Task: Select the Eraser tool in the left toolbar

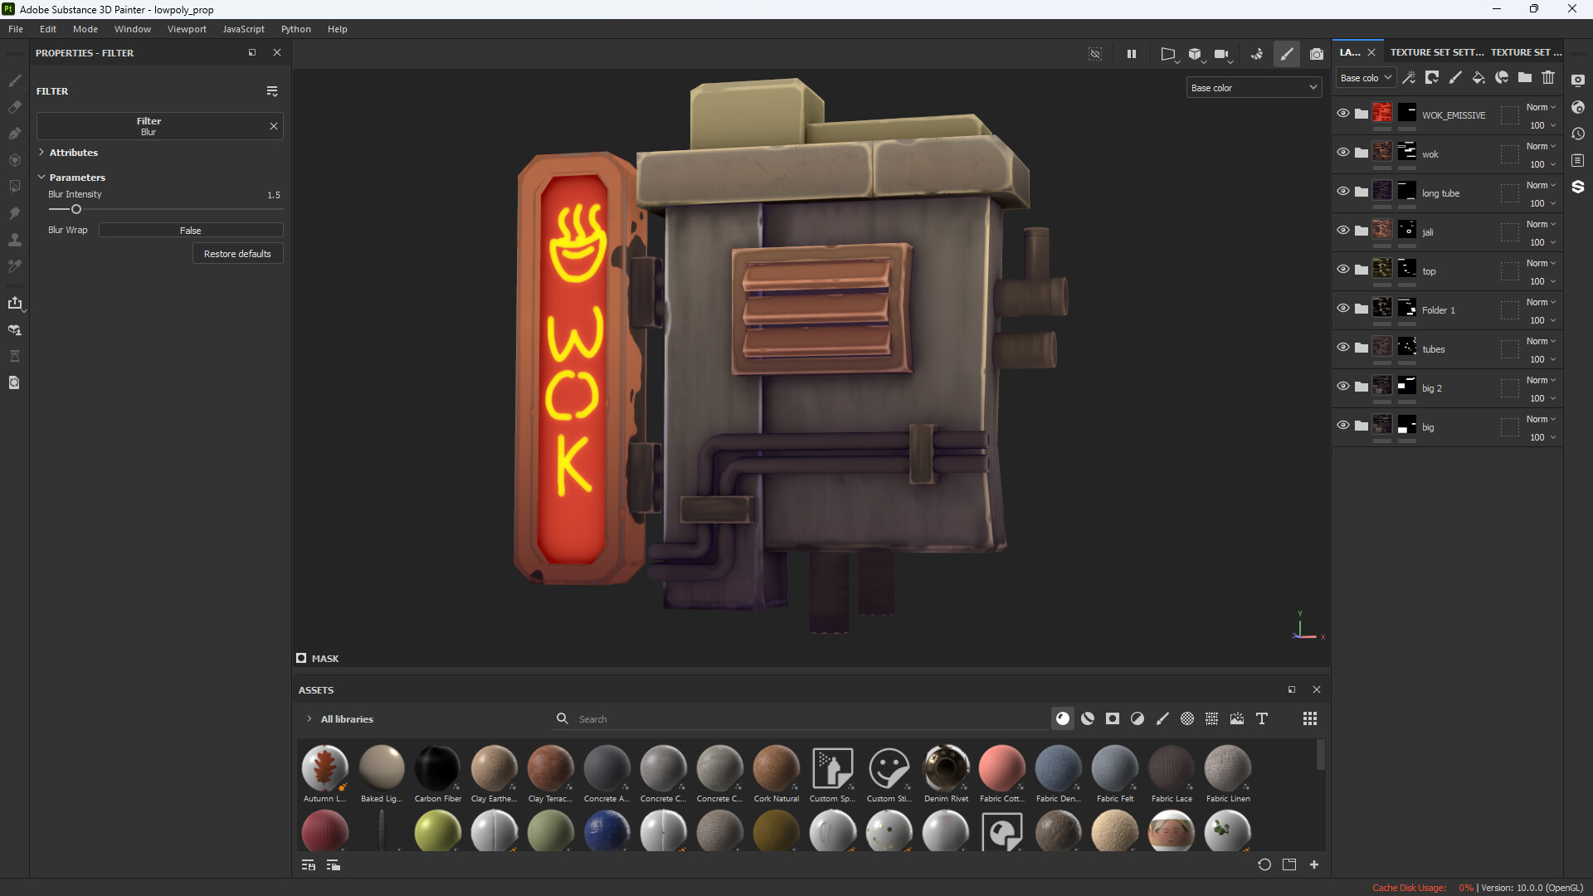Action: 14,107
